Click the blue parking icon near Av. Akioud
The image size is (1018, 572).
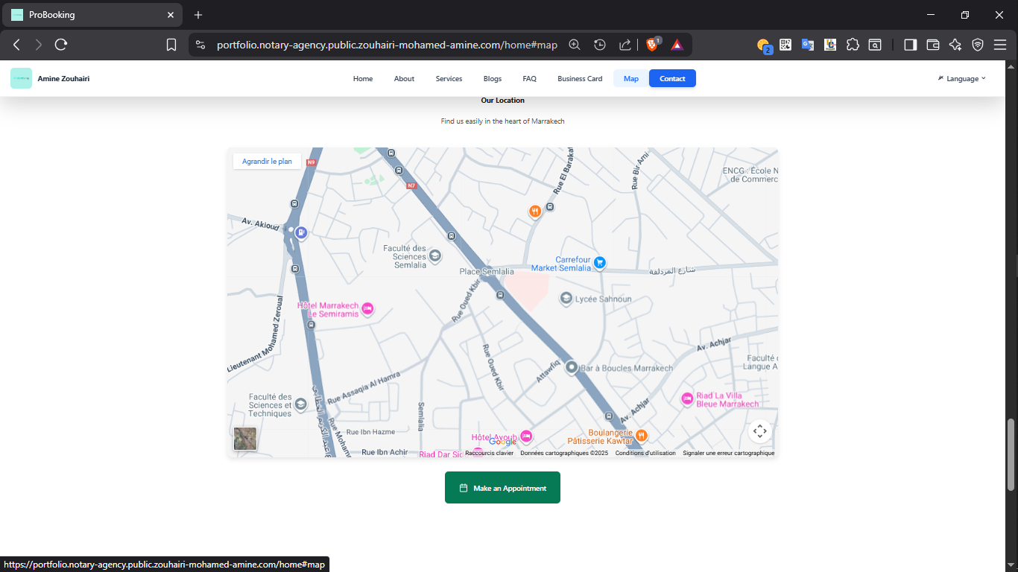pyautogui.click(x=300, y=232)
